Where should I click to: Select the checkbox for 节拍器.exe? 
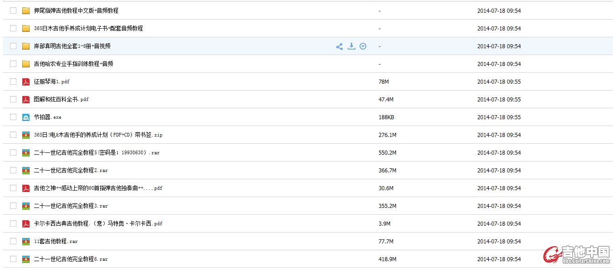[x=13, y=117]
